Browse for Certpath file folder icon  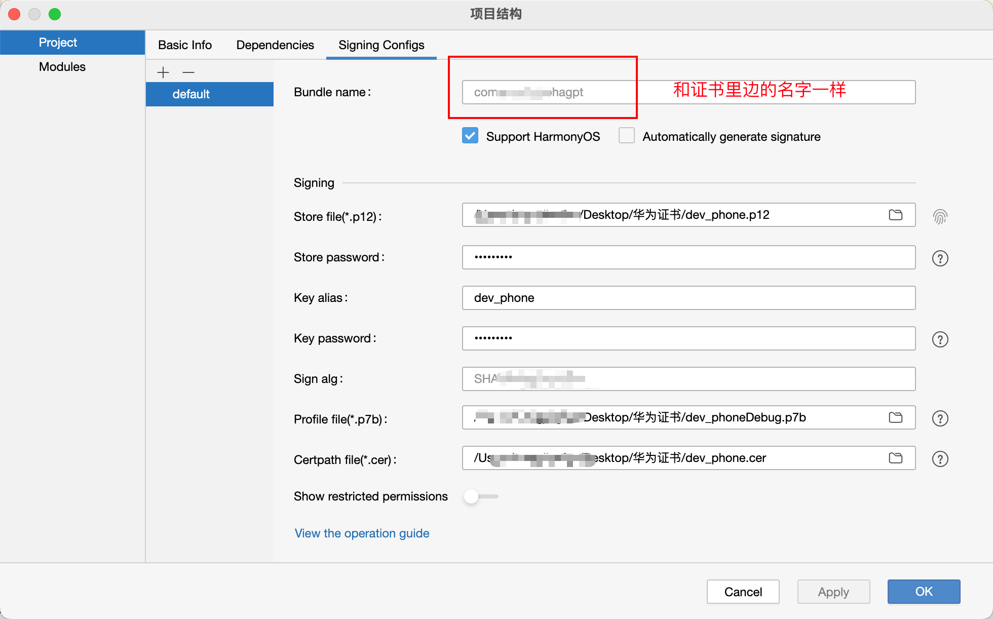click(896, 458)
